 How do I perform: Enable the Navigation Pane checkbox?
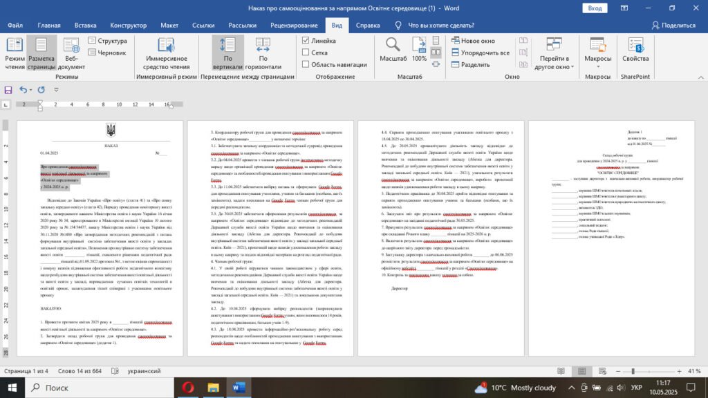[306, 64]
